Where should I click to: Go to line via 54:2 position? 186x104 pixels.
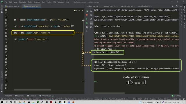(135, 99)
